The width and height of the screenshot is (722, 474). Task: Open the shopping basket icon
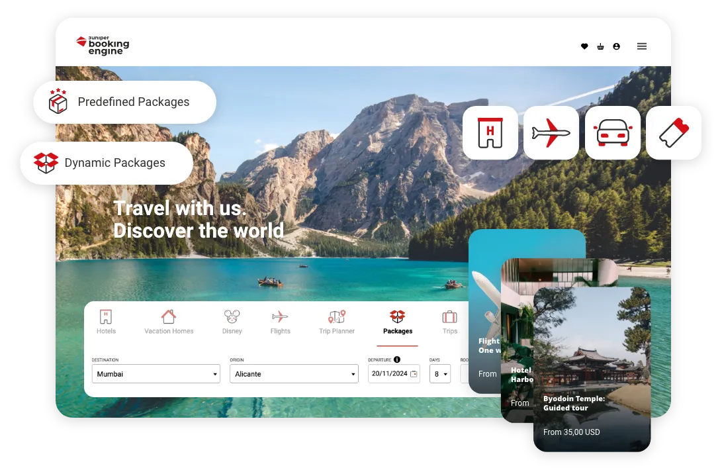600,46
